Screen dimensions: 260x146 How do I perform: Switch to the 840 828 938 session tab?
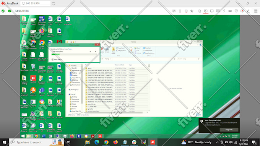[35, 3]
